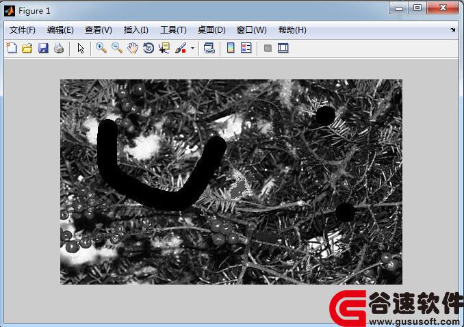
Task: Minimize the Figure 1 window
Action: (398, 8)
